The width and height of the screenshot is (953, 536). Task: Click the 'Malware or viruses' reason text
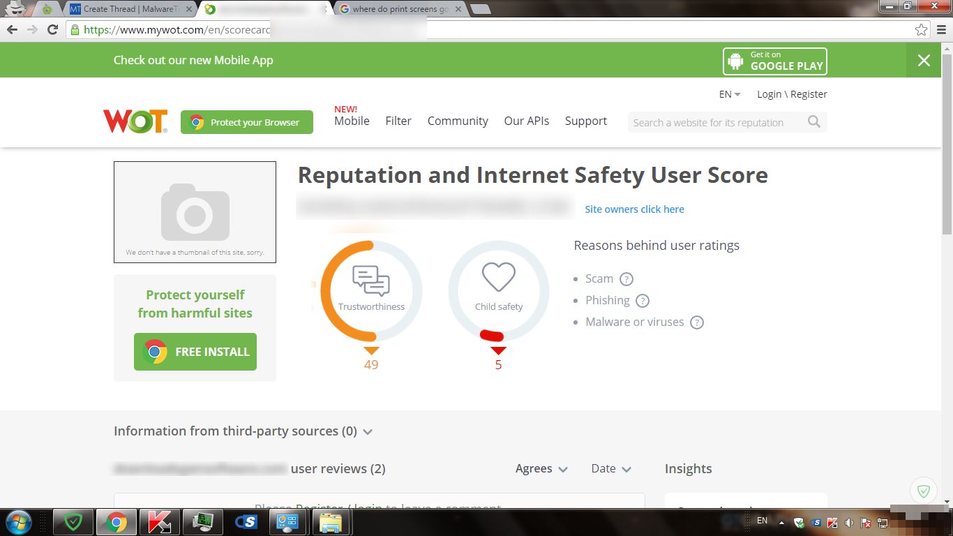[635, 322]
